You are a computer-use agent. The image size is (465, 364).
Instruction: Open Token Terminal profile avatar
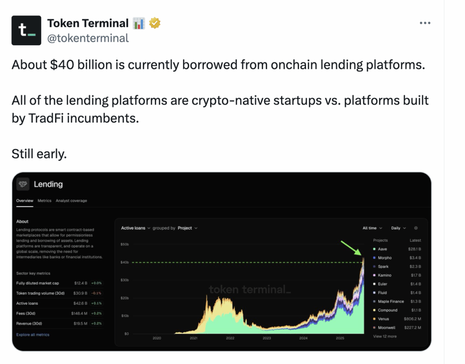26,30
